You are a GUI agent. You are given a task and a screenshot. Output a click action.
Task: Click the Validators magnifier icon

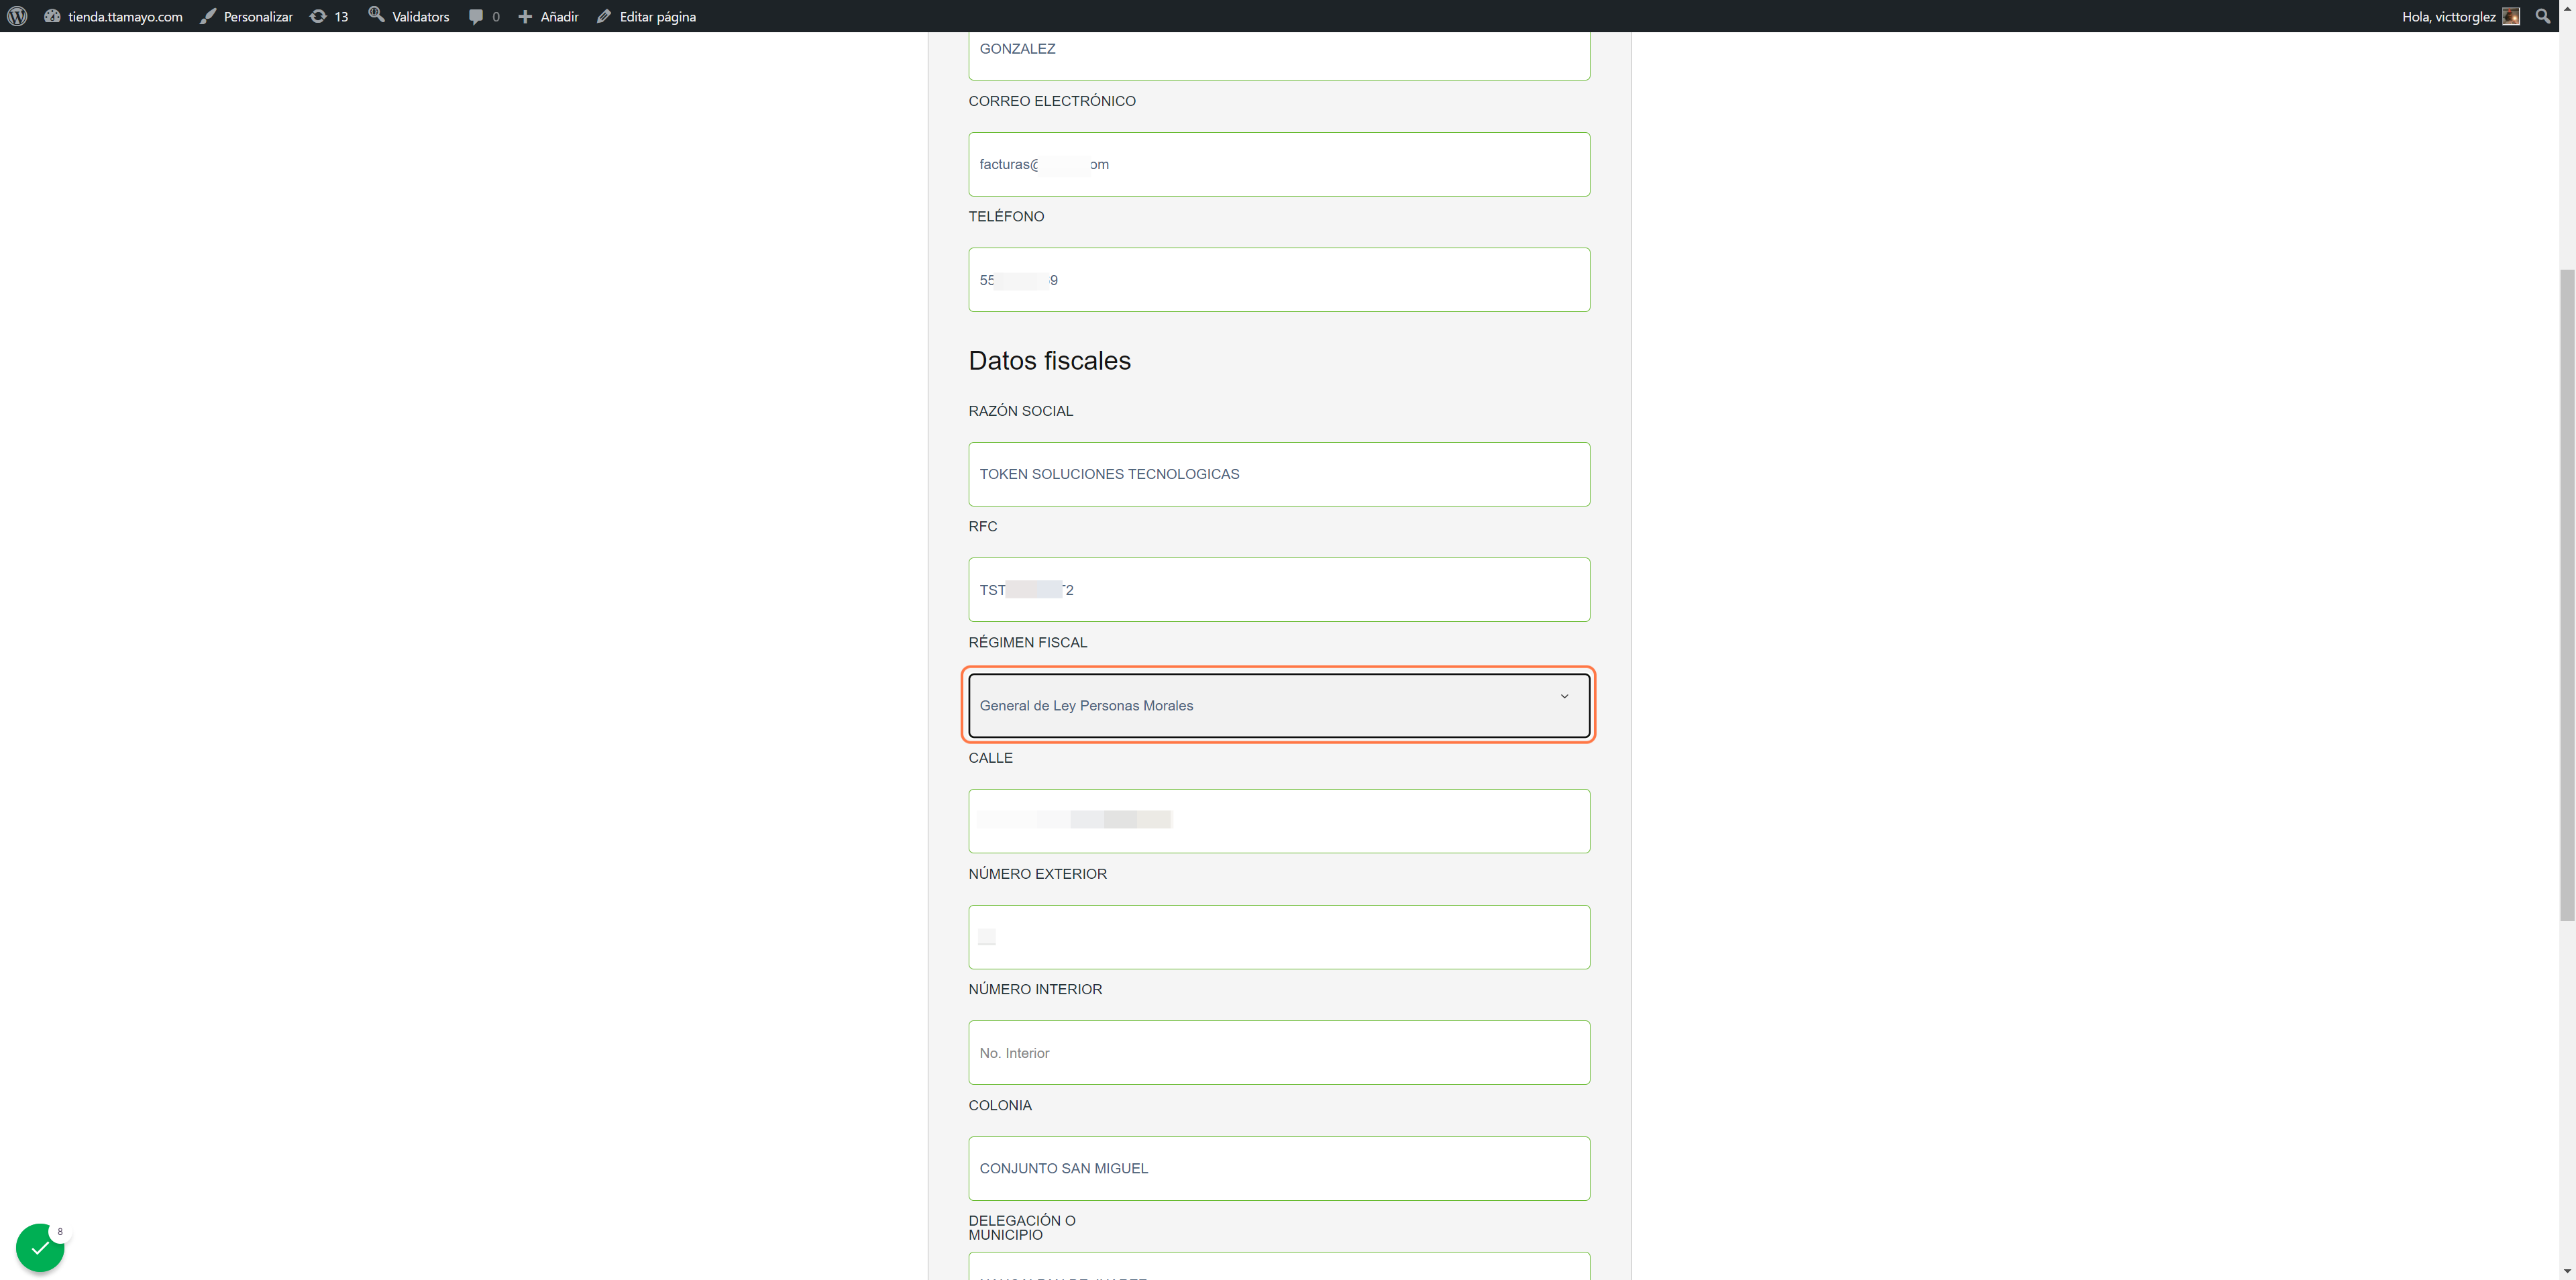click(x=376, y=14)
